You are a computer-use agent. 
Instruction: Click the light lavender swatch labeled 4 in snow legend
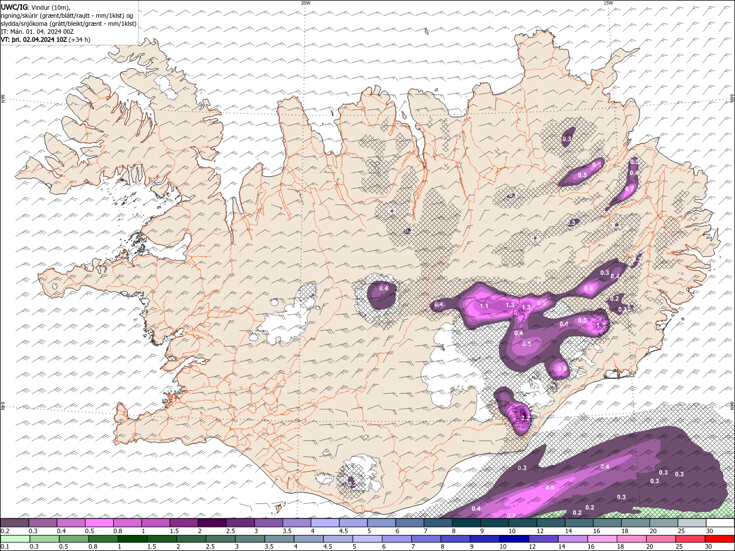[325, 522]
